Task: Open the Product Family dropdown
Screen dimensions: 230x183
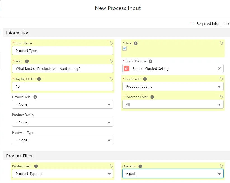Action: [62, 122]
